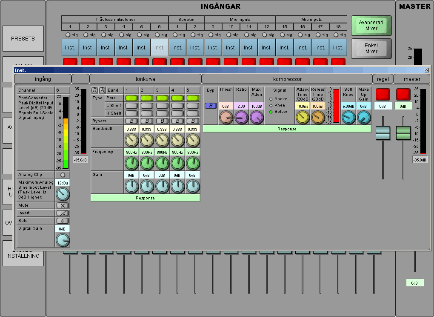Toggle the blue compressor Byp button
The image size is (434, 317).
pos(211,106)
